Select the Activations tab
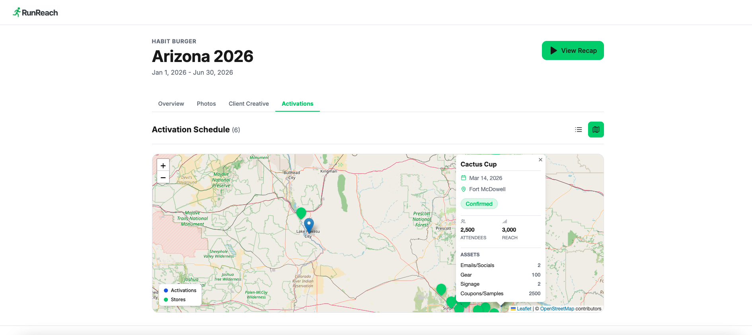Viewport: 752px width, 335px height. click(x=297, y=104)
